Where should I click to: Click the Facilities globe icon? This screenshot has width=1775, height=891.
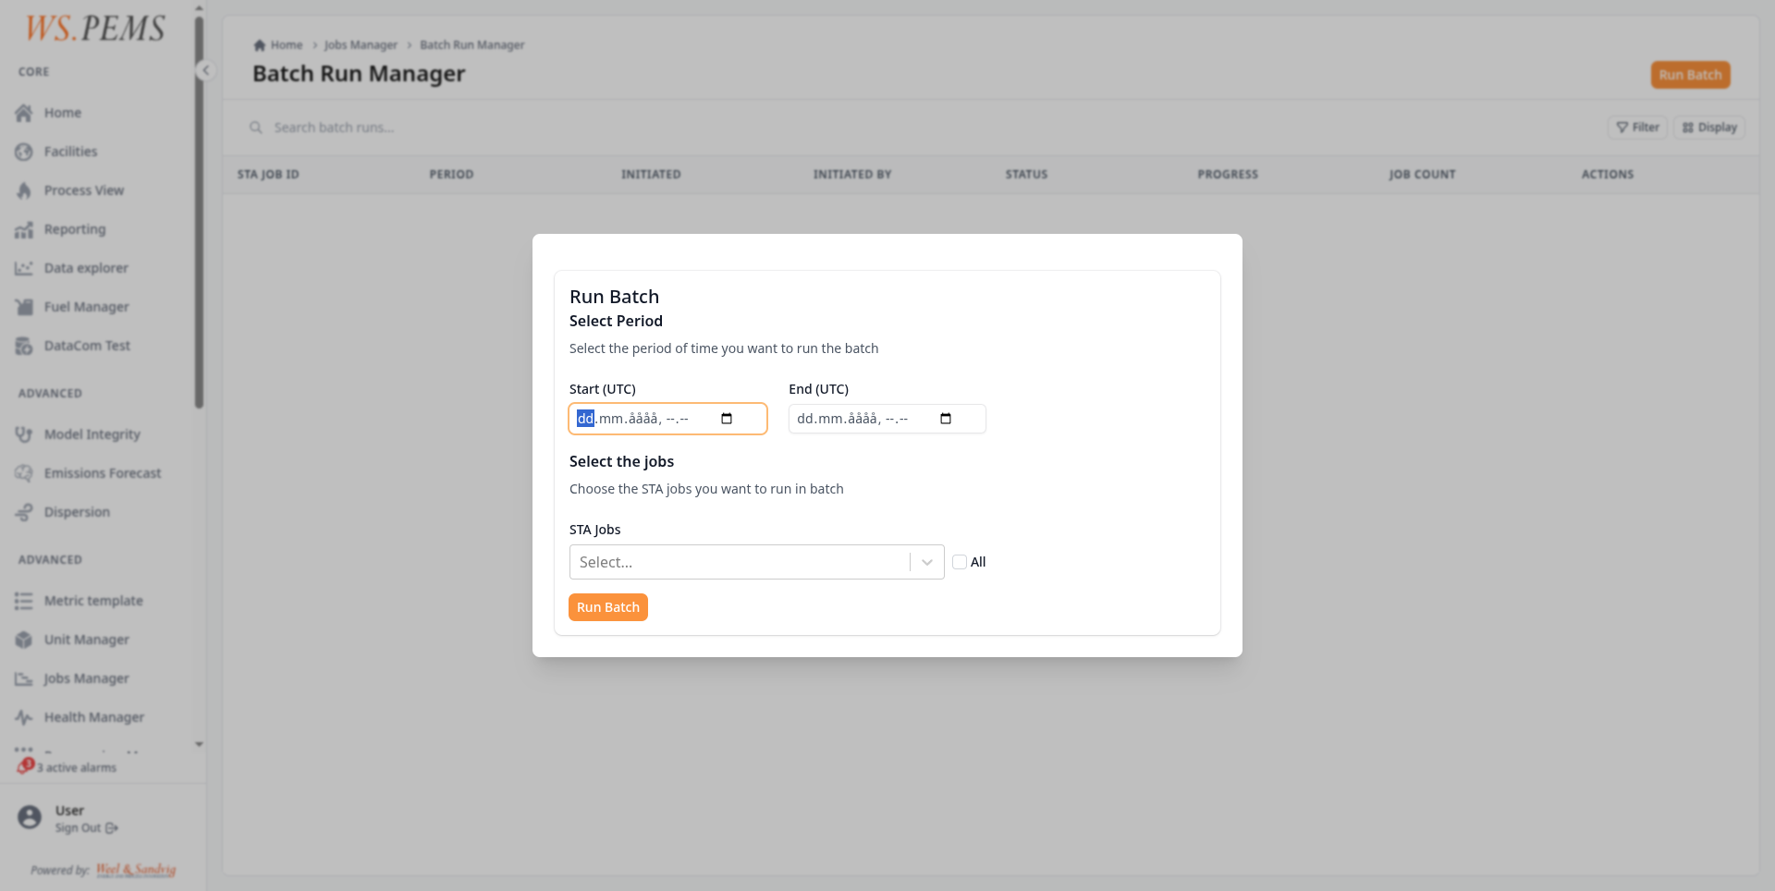click(x=24, y=152)
